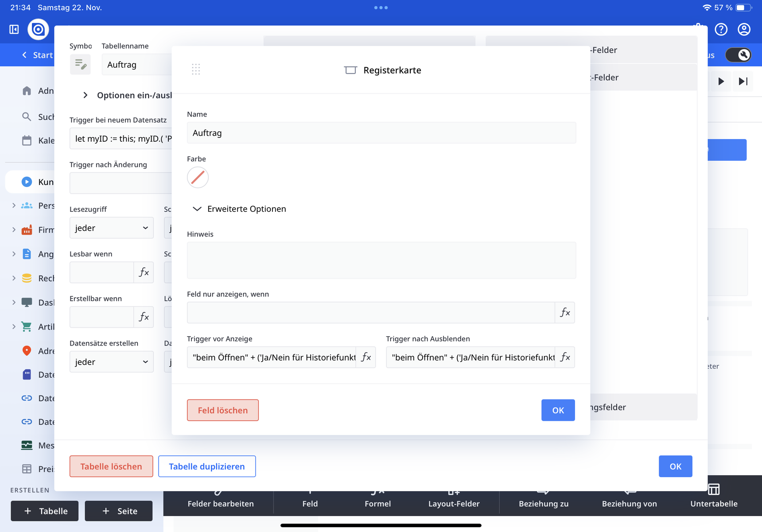Toggle the admin wrench mode switch
This screenshot has height=532, width=762.
[738, 55]
